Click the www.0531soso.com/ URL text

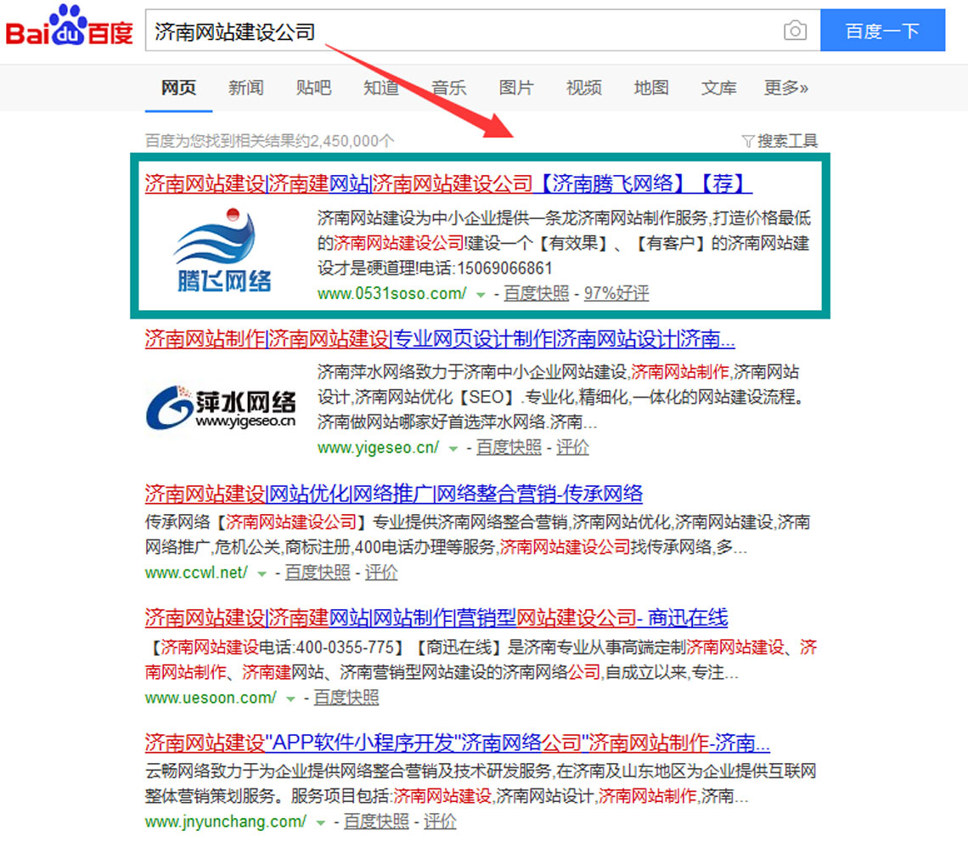pyautogui.click(x=392, y=293)
